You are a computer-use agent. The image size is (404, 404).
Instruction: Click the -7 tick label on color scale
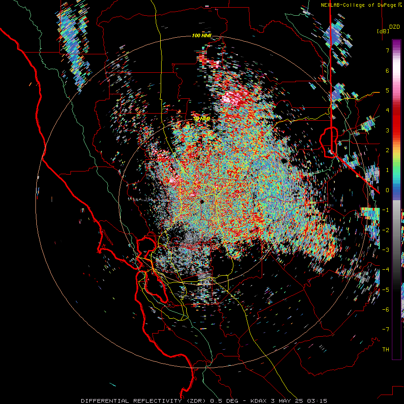386,329
